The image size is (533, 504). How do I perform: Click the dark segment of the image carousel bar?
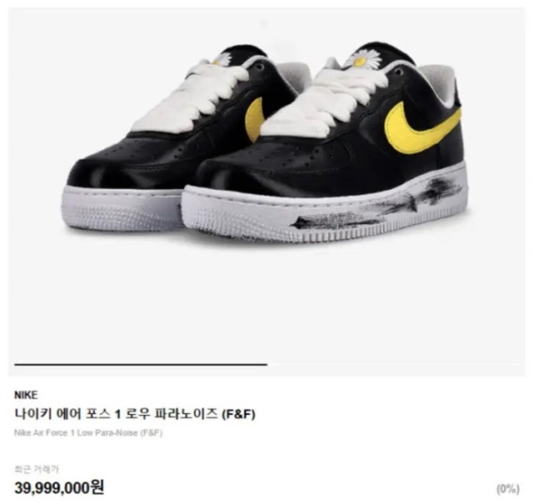click(141, 364)
